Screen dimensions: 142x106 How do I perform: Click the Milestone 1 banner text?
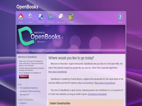click(x=41, y=42)
